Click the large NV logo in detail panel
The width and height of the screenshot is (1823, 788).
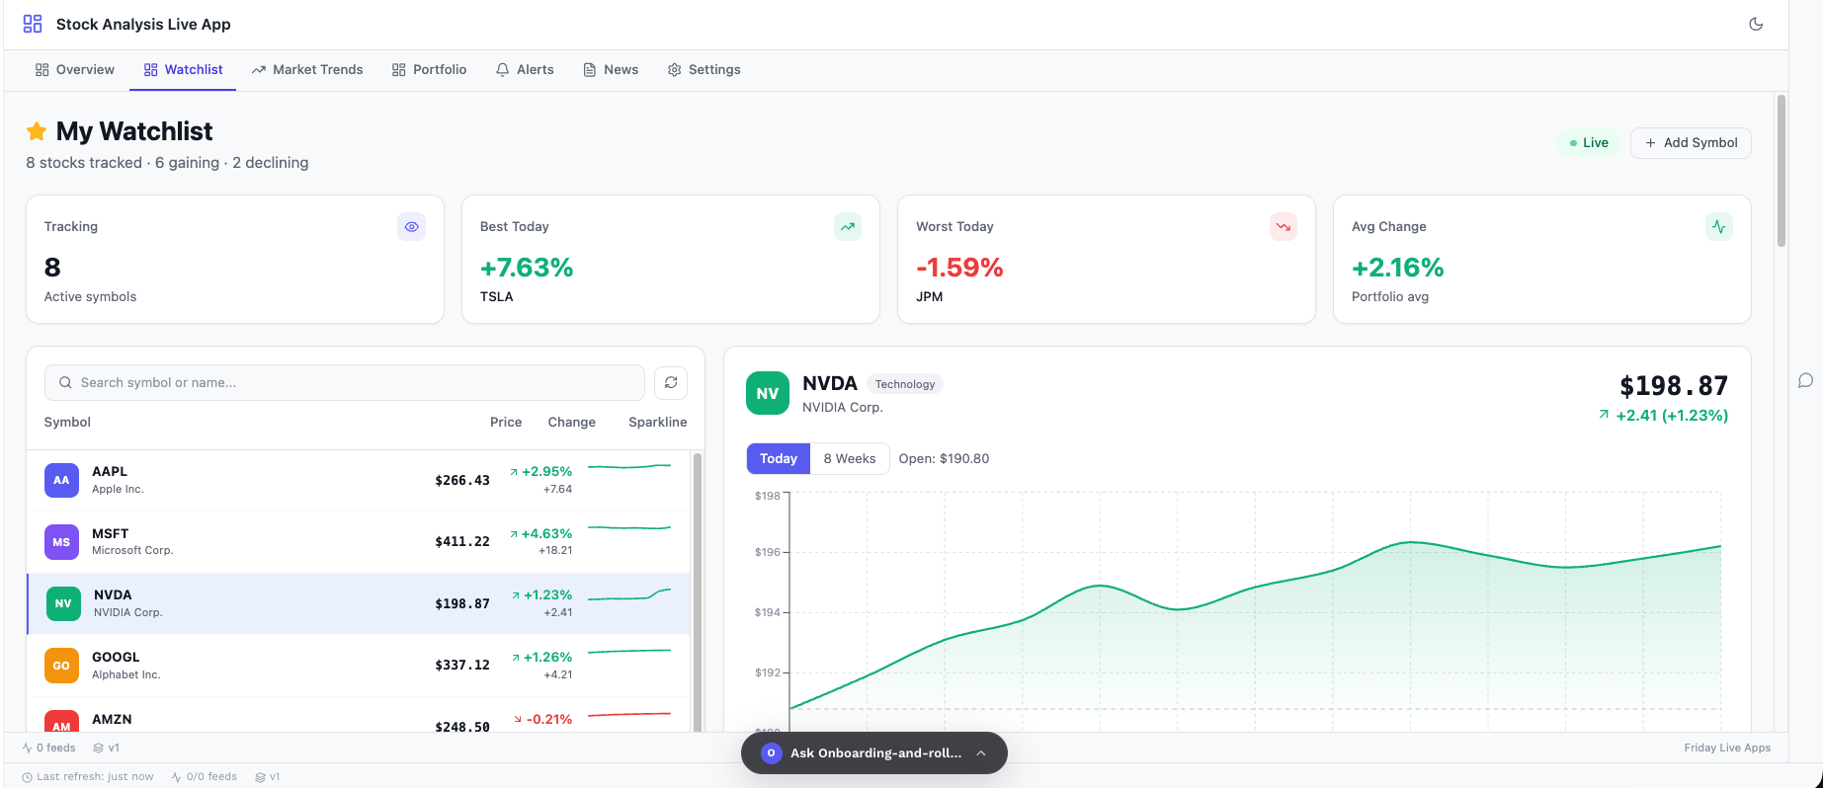768,393
